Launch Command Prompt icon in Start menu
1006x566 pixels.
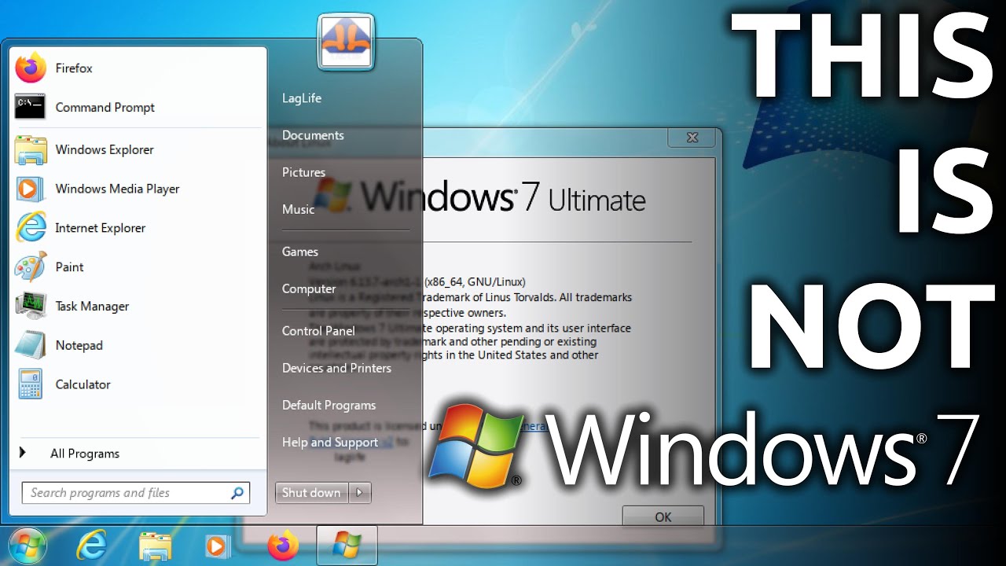pos(31,107)
